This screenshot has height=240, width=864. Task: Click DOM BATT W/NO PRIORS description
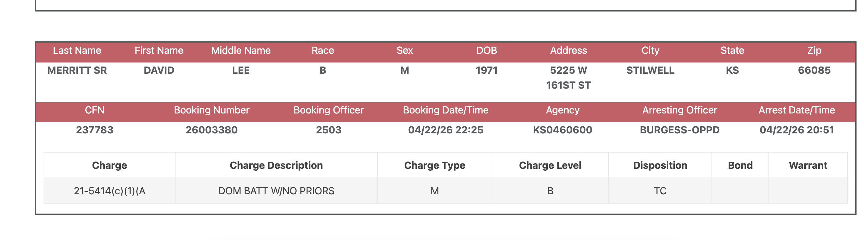point(276,191)
